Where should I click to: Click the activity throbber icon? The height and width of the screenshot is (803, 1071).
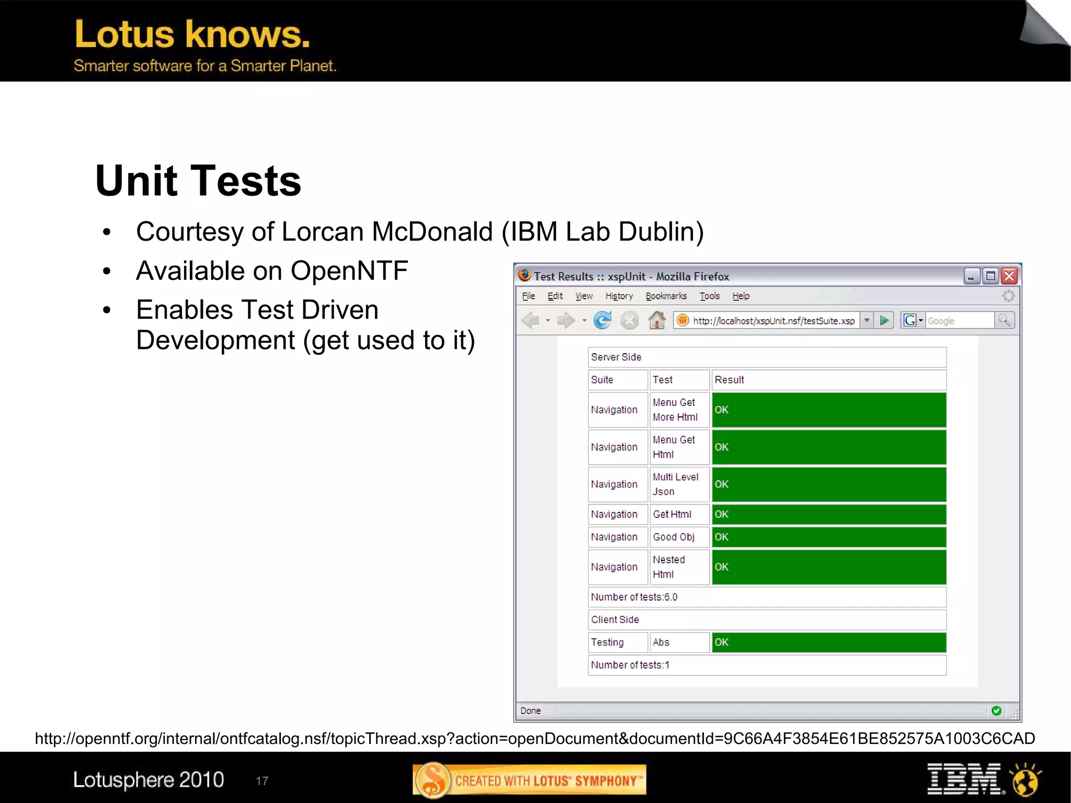[x=1008, y=296]
